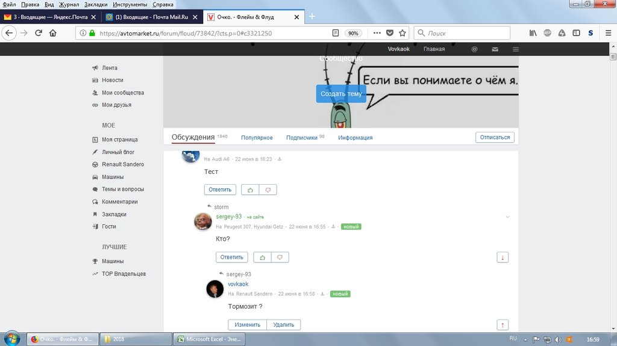
Task: Show hidden tray icons arrow
Action: point(525,339)
